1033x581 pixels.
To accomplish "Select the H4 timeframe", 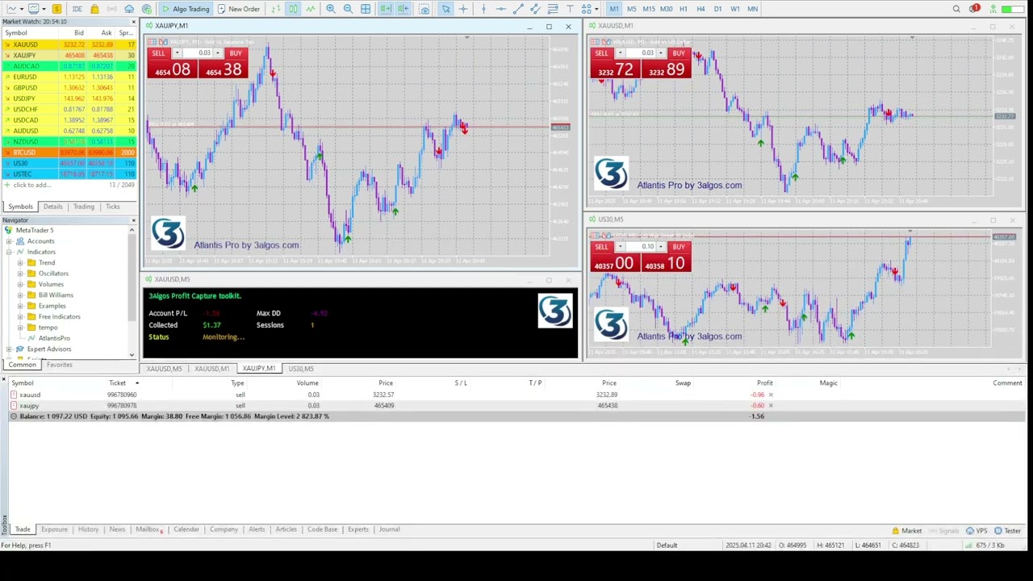I will (x=701, y=9).
